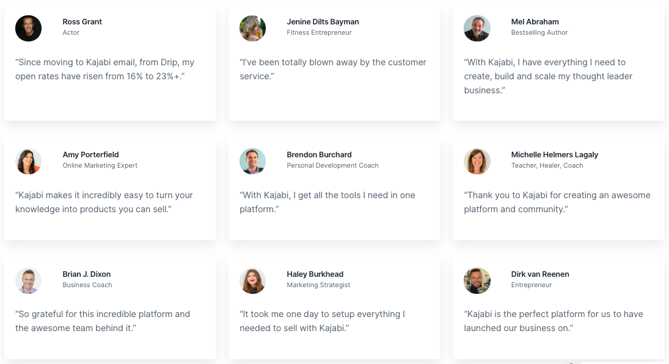Click the Haley Burkhead name label

[x=315, y=274]
